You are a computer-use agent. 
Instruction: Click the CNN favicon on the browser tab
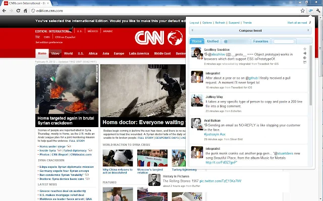(x=6, y=3)
